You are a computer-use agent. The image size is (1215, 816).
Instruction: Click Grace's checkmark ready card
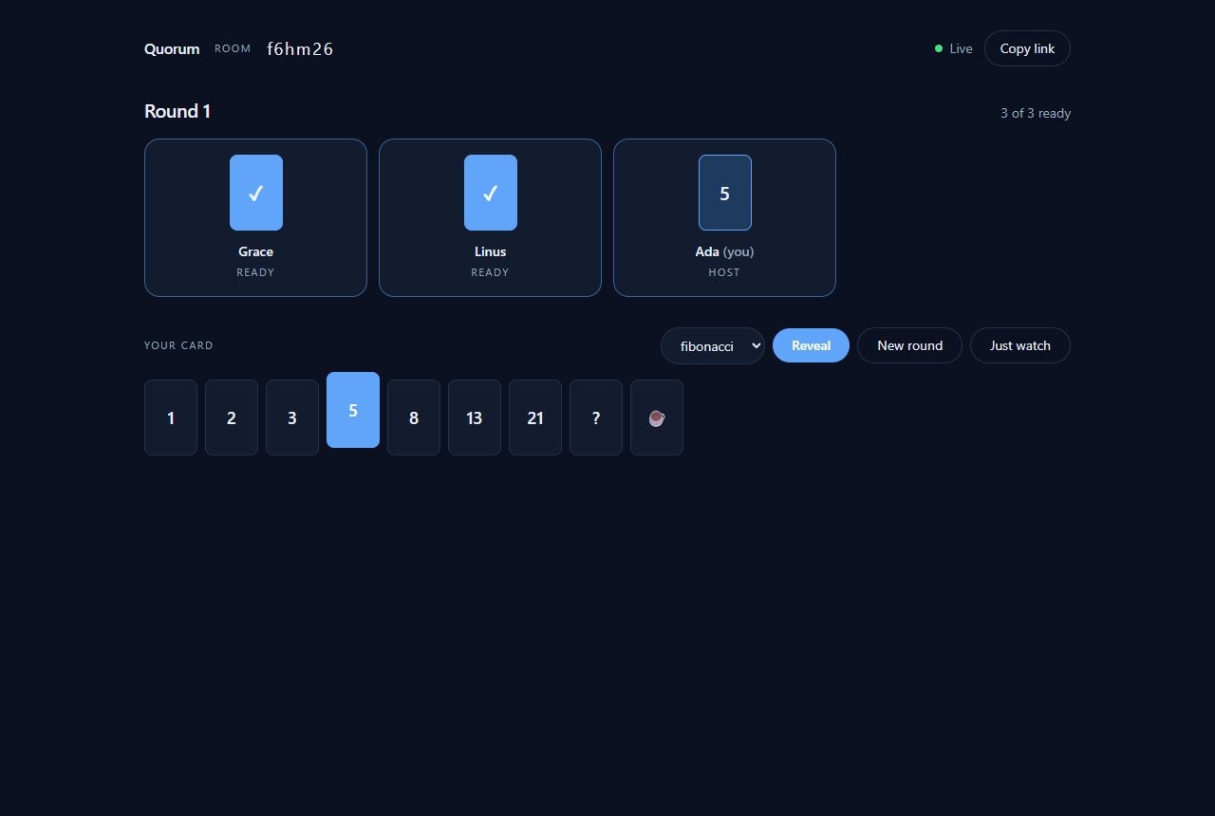256,193
